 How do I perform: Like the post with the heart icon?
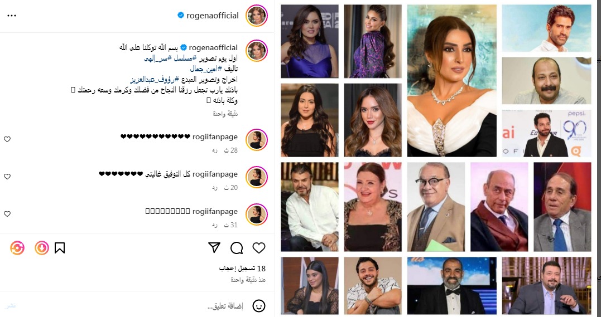pos(259,248)
